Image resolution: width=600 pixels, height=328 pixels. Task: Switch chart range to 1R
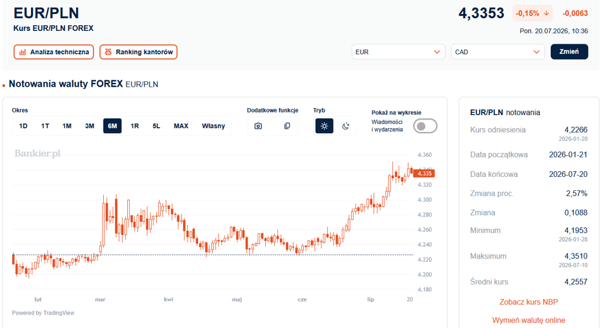pos(135,126)
